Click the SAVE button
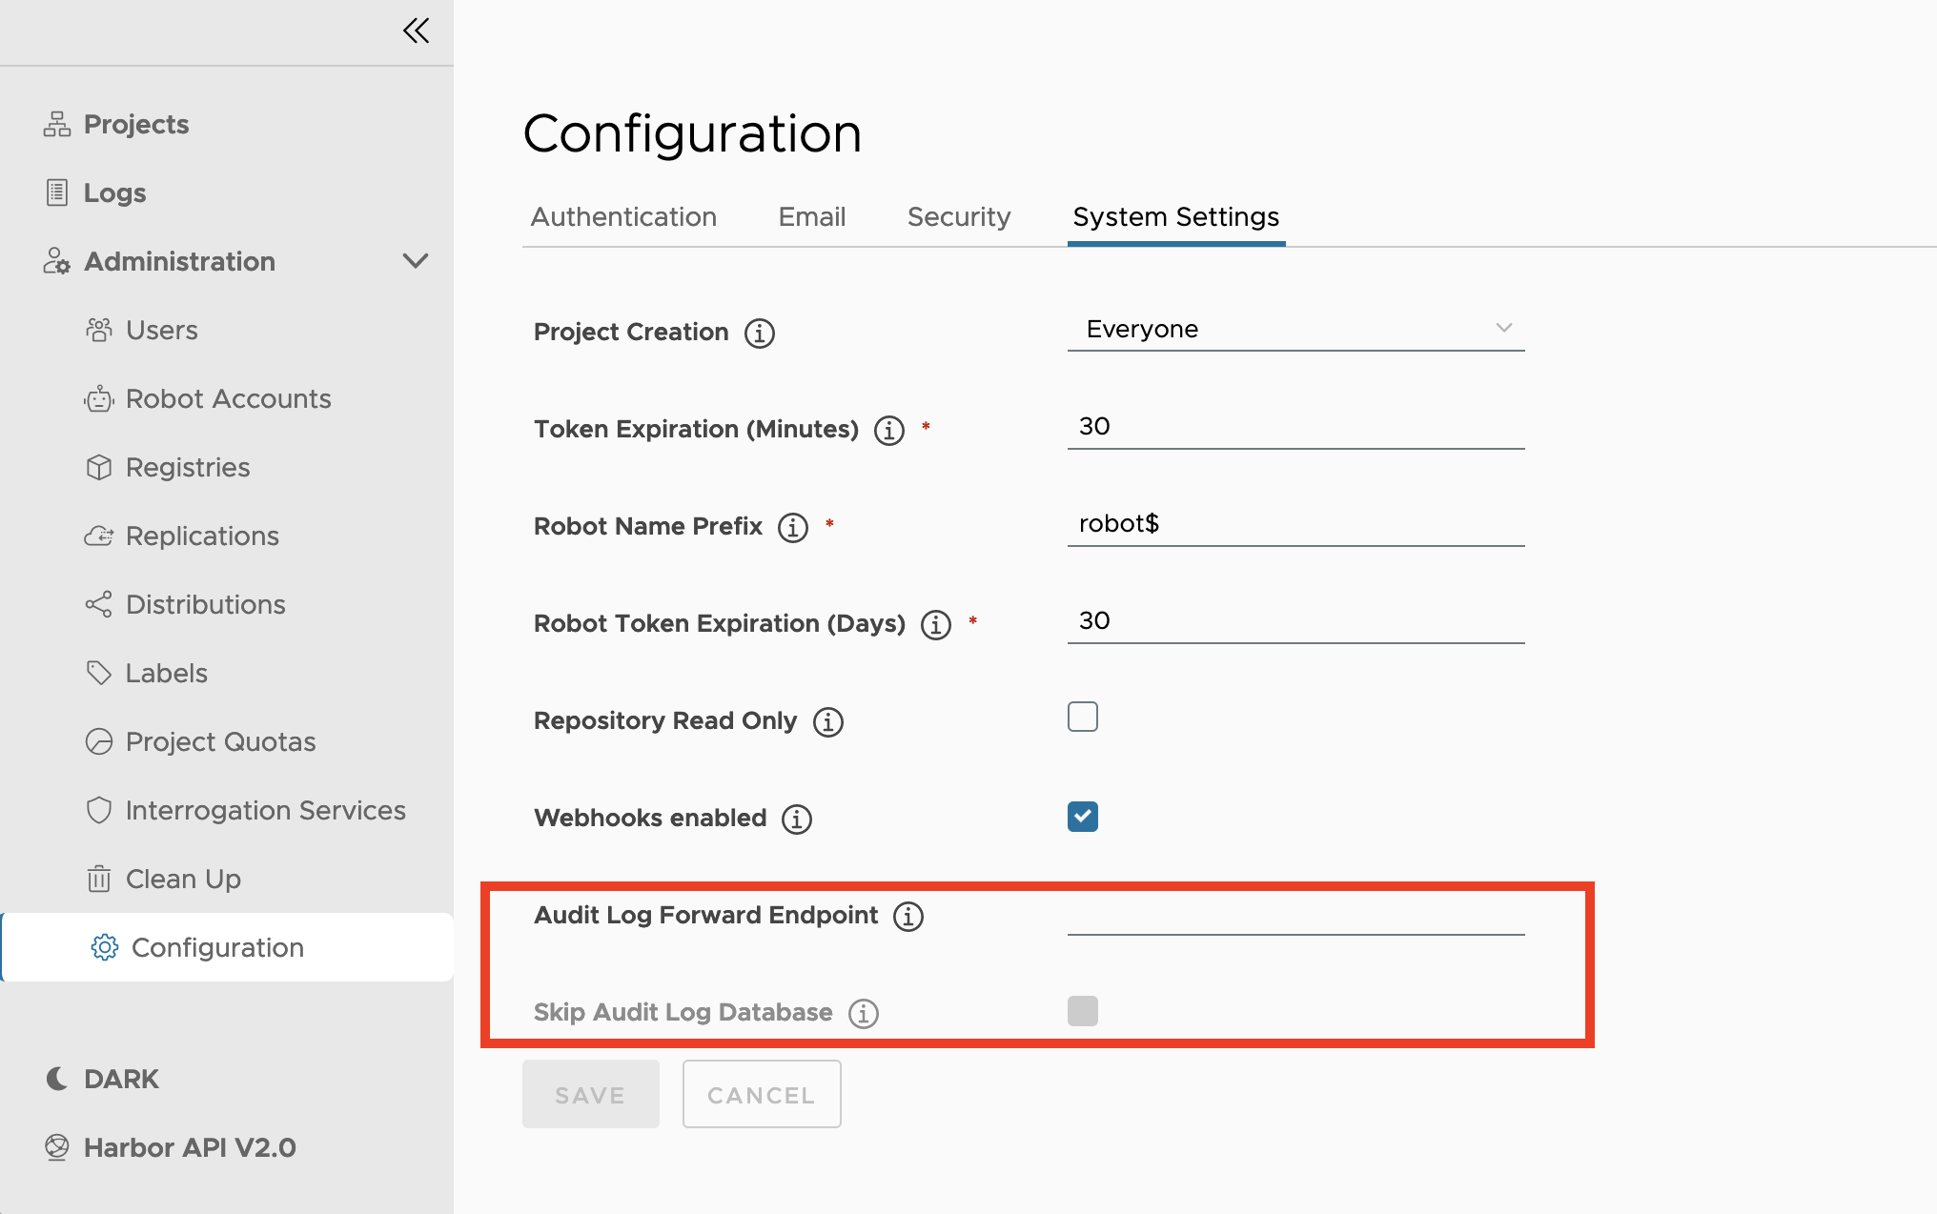This screenshot has width=1937, height=1214. 591,1094
